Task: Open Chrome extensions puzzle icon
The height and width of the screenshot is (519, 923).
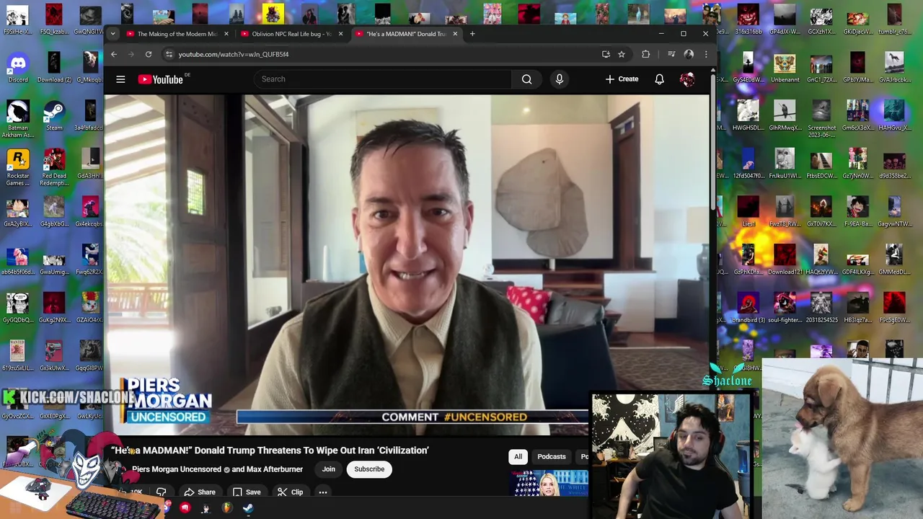Action: [645, 54]
